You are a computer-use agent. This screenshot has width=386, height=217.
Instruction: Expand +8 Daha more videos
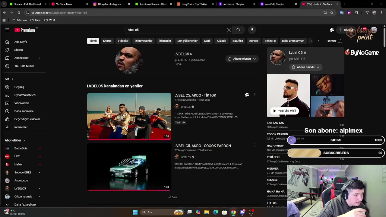coord(173,197)
